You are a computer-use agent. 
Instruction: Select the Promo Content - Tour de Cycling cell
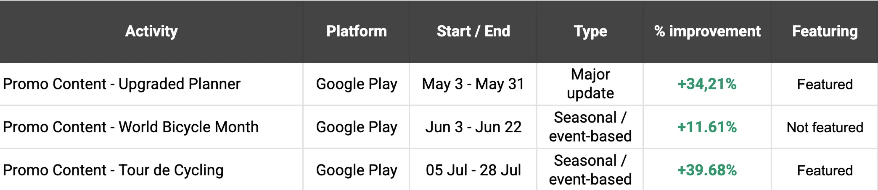(113, 170)
